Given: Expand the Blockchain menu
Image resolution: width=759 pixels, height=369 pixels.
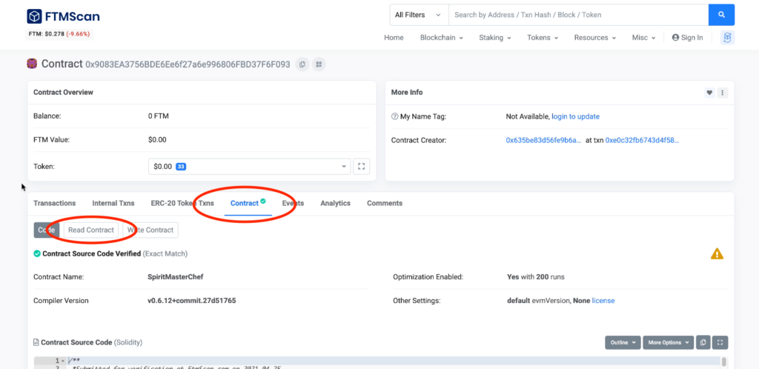Looking at the screenshot, I should coord(441,38).
